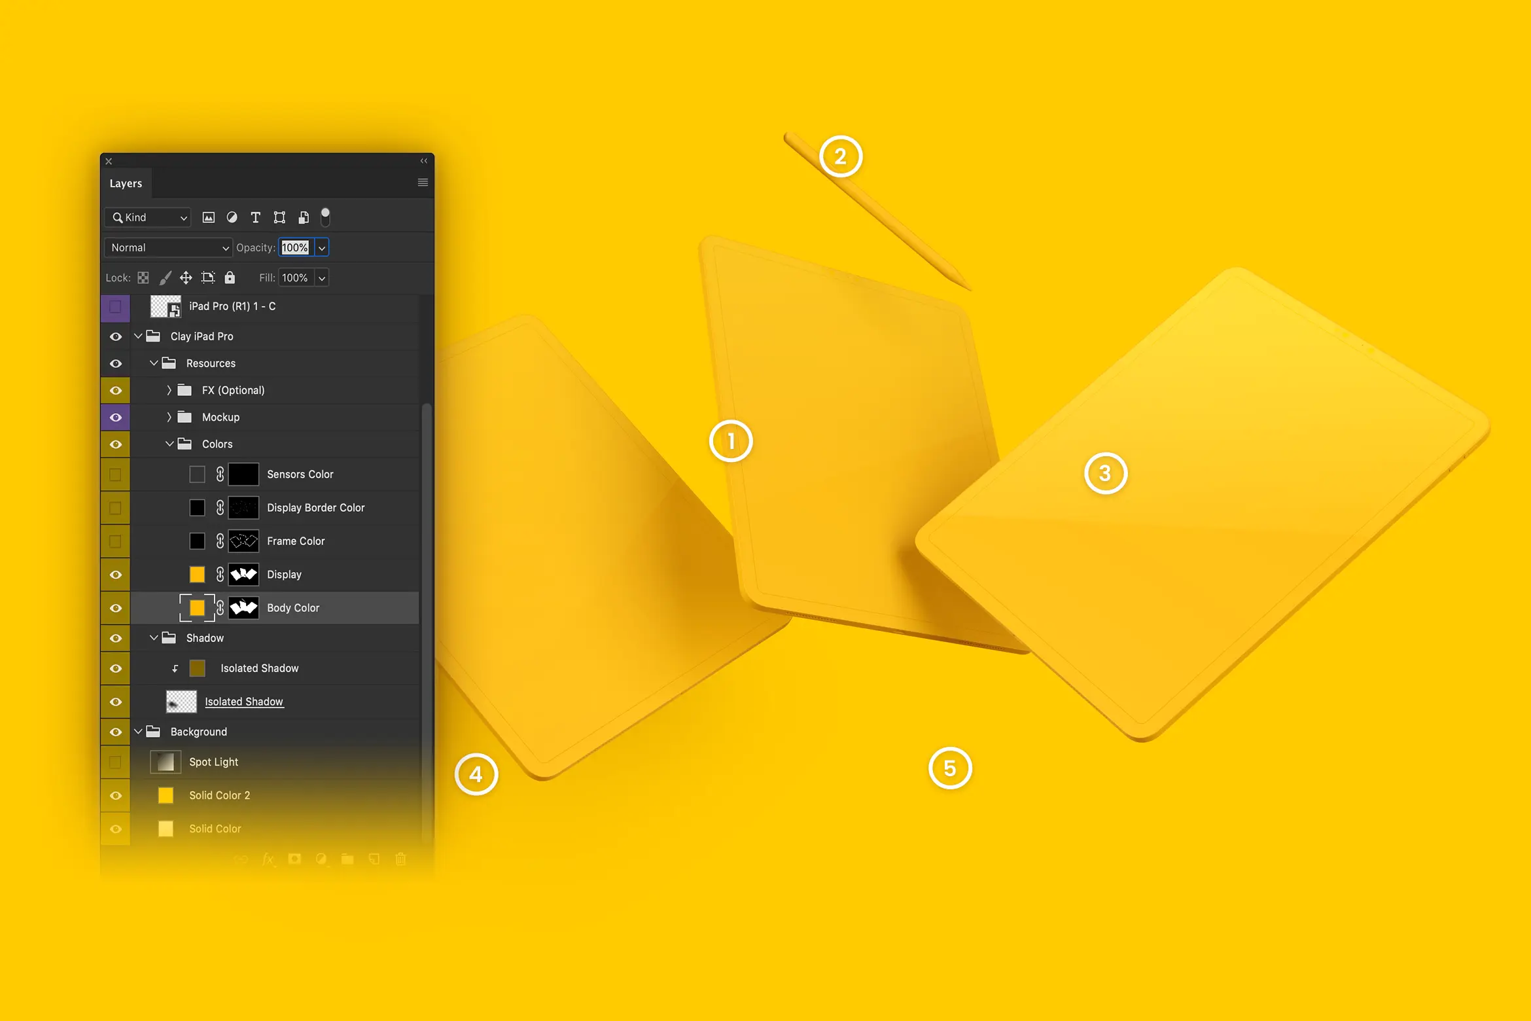Hide the Mockup group

tap(116, 417)
